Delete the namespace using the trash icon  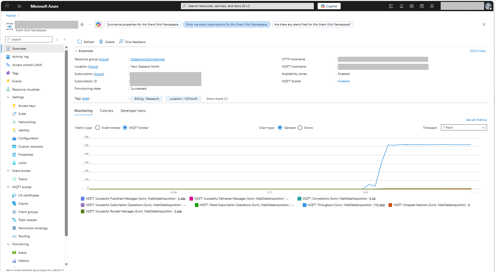pyautogui.click(x=101, y=42)
